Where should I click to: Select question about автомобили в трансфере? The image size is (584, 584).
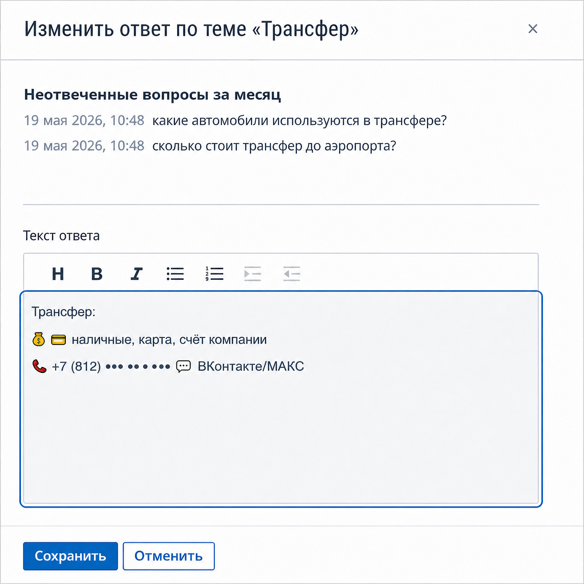(x=300, y=121)
